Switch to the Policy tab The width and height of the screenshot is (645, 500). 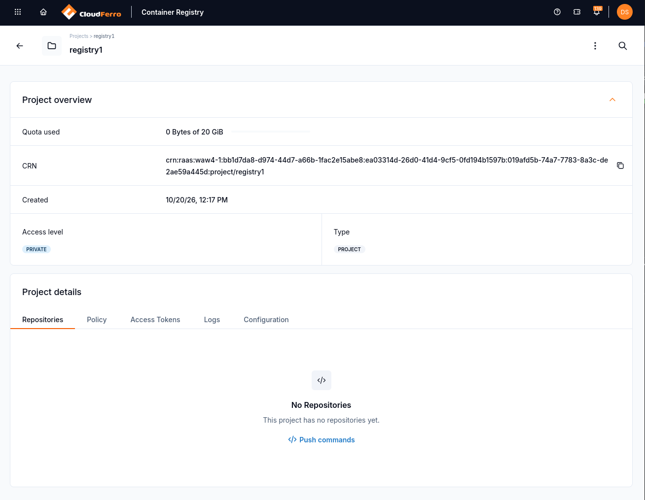tap(97, 320)
